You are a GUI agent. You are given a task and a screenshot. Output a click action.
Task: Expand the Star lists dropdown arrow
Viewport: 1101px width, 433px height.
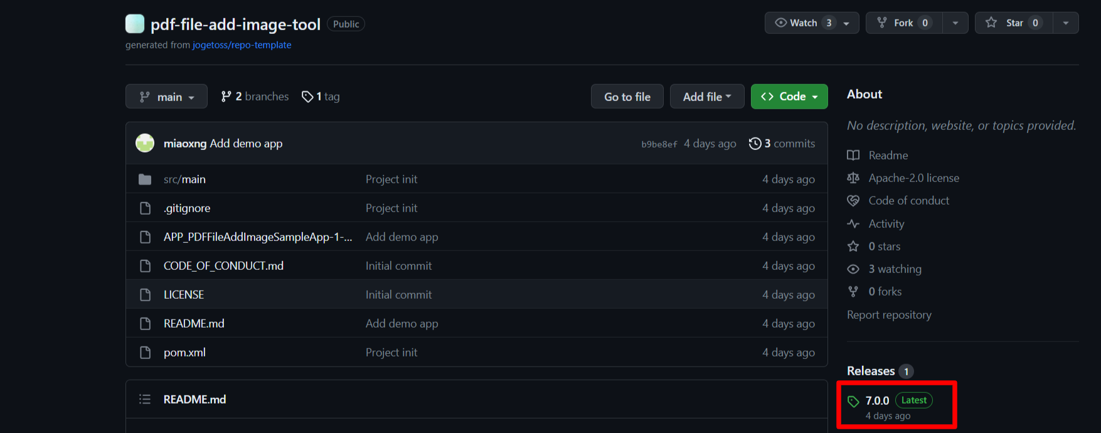1066,23
